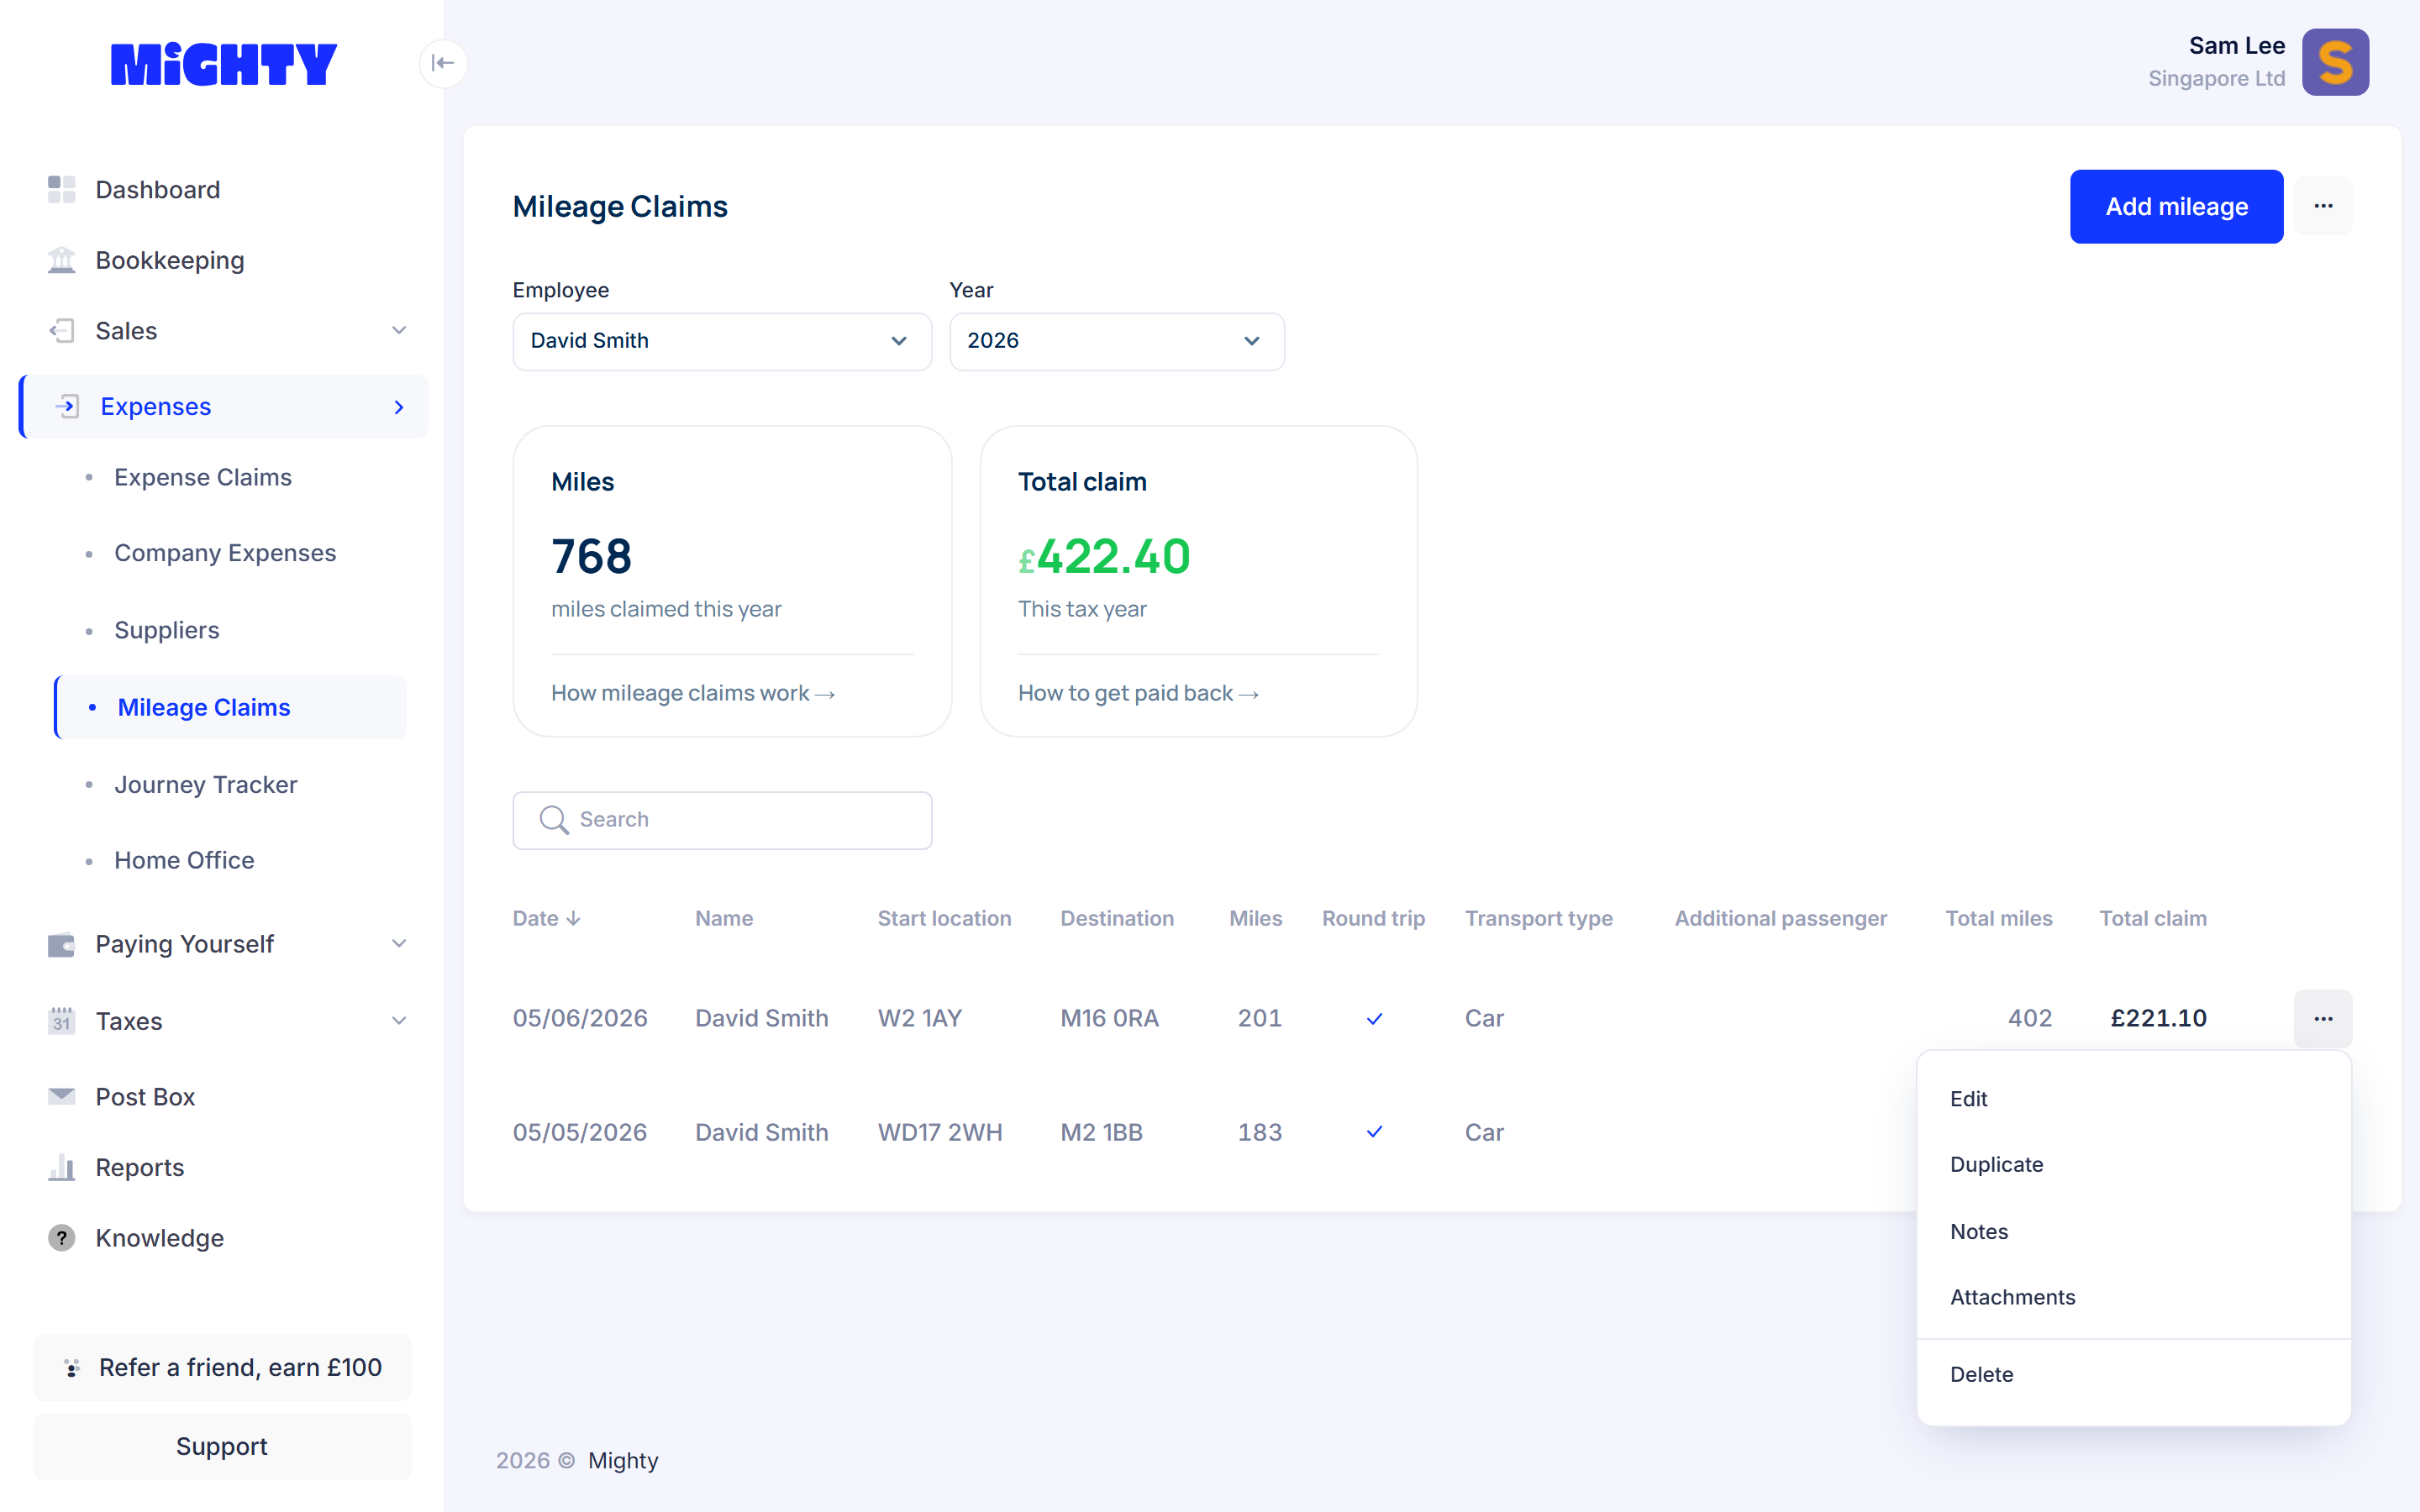
Task: Open the Employee dropdown showing David Smith
Action: point(722,341)
